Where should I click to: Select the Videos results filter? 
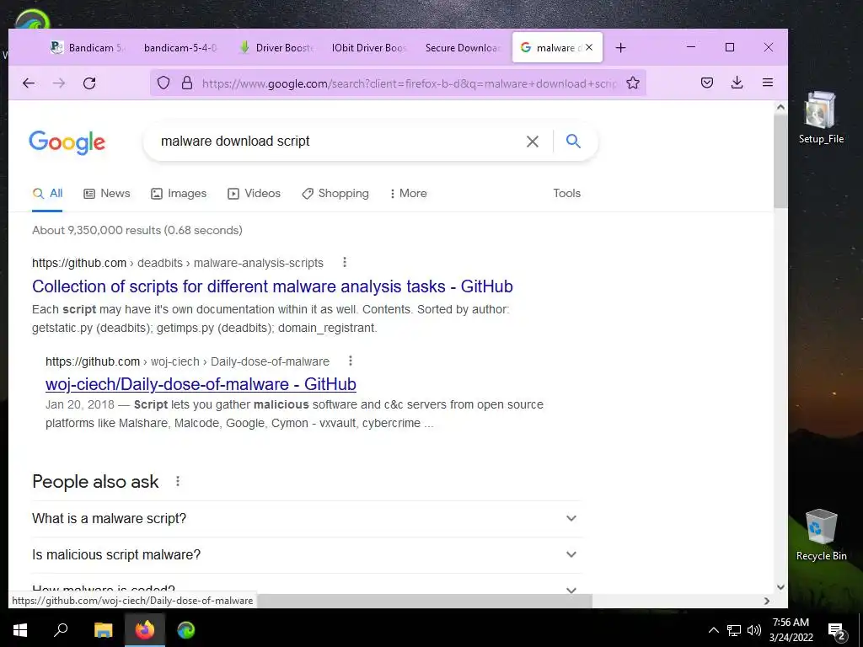tap(255, 193)
